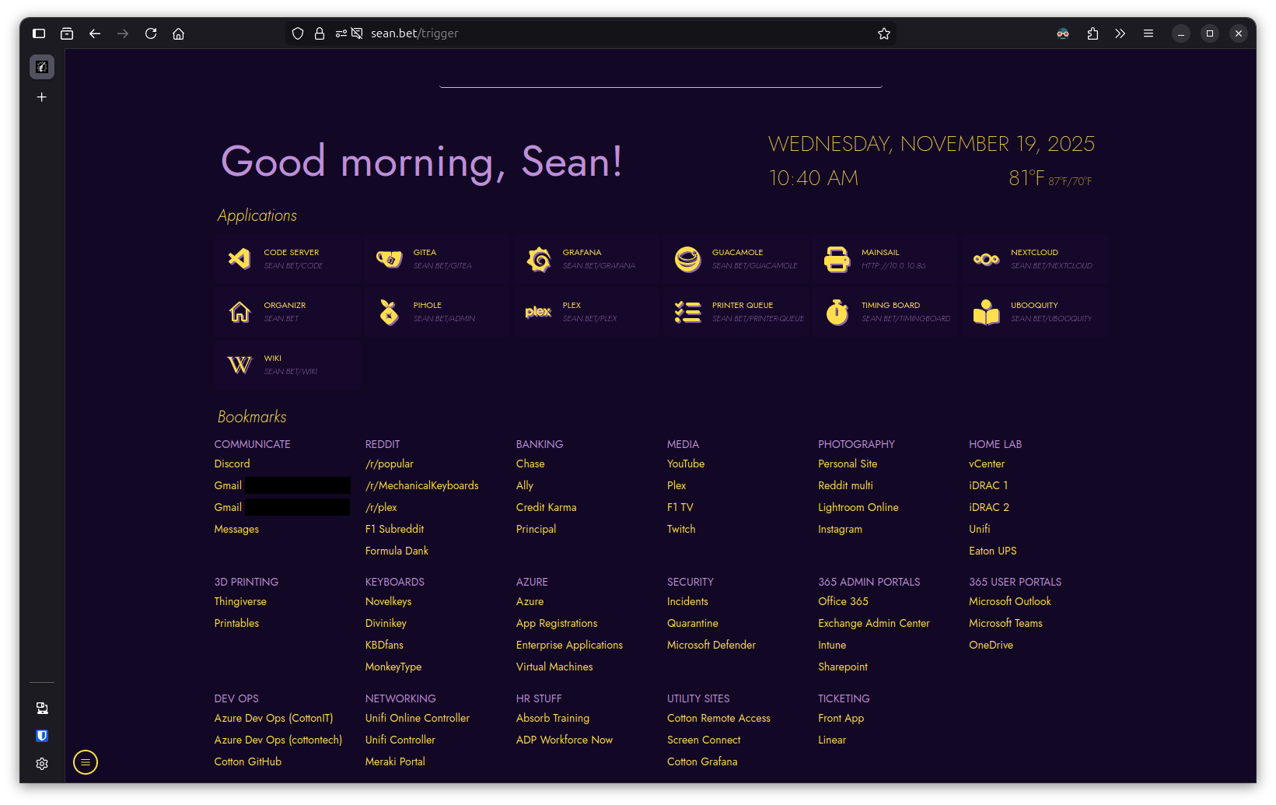Open the Timing Board stopwatch icon
The image size is (1276, 805).
click(x=837, y=312)
